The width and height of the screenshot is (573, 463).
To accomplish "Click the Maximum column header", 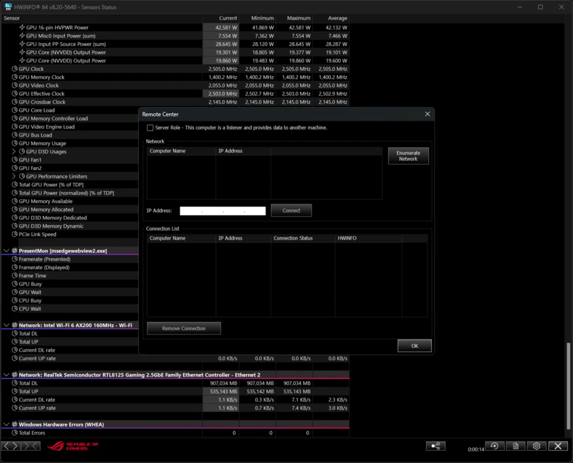I will [294, 18].
